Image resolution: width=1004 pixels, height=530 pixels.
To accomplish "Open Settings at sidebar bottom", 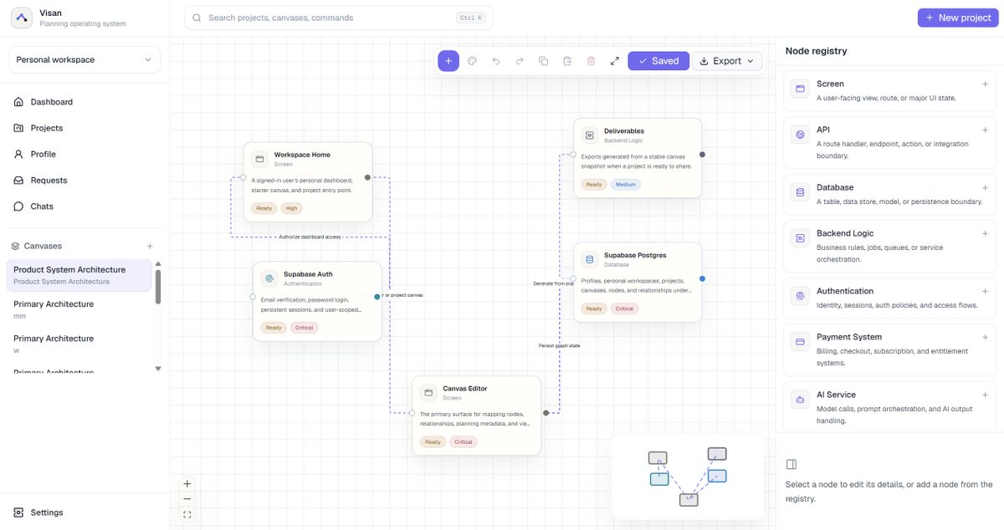I will click(x=85, y=512).
